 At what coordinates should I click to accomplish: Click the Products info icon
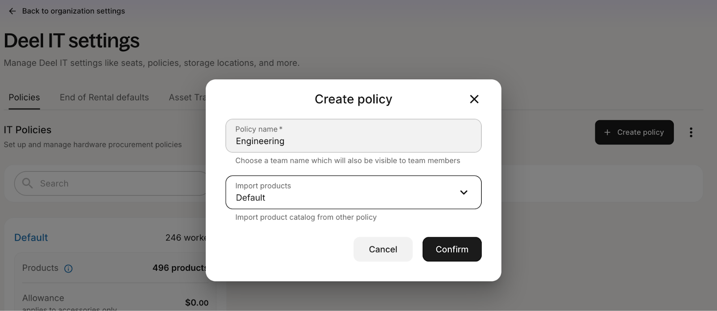pos(68,268)
